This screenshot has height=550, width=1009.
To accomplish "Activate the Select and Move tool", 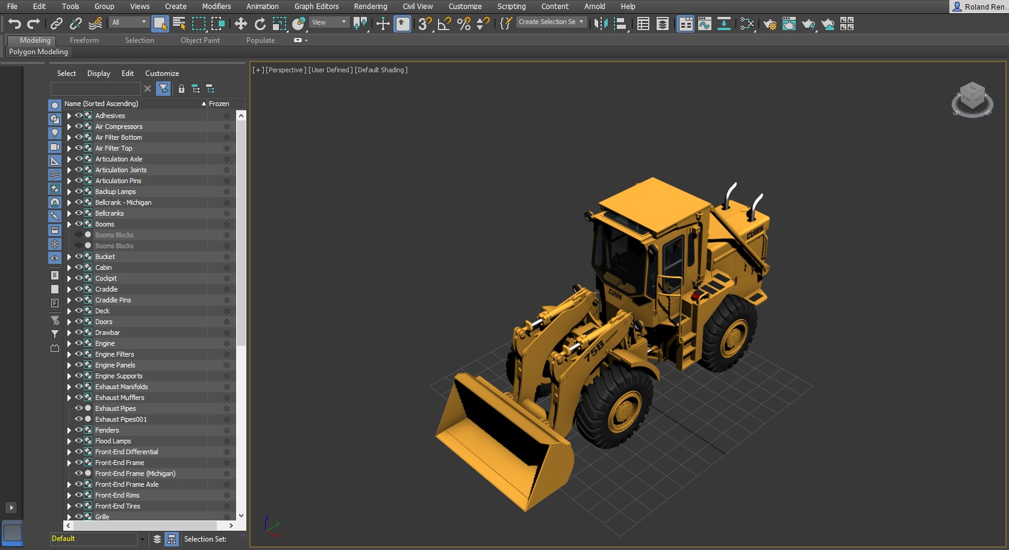I will pos(240,23).
